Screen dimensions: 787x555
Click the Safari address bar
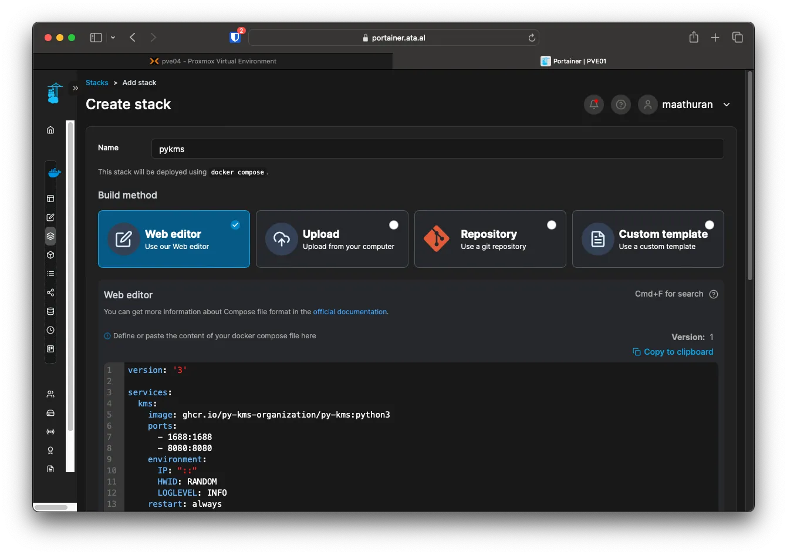click(394, 38)
